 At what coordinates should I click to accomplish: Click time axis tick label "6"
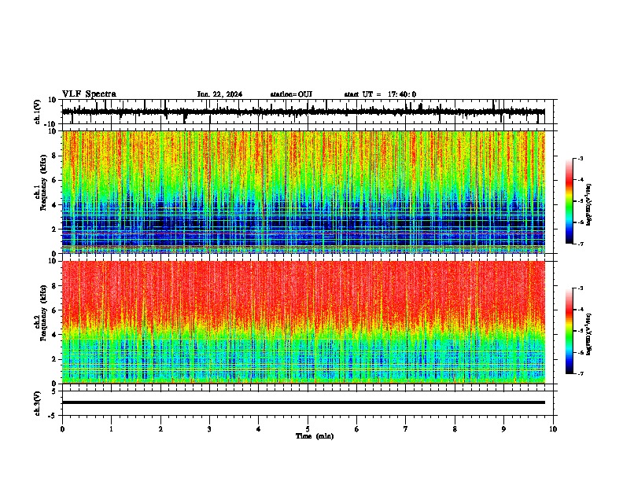point(357,429)
